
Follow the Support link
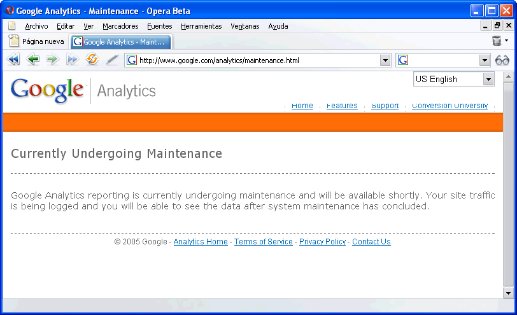click(385, 106)
